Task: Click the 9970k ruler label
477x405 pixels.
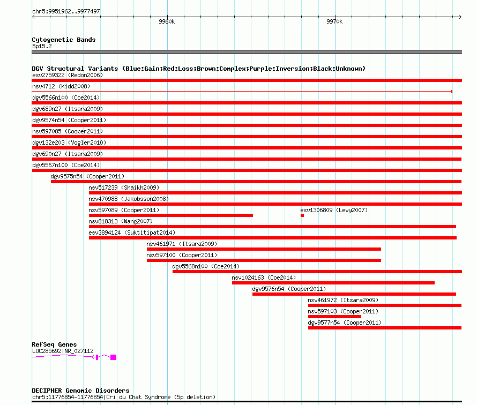Action: 334,21
